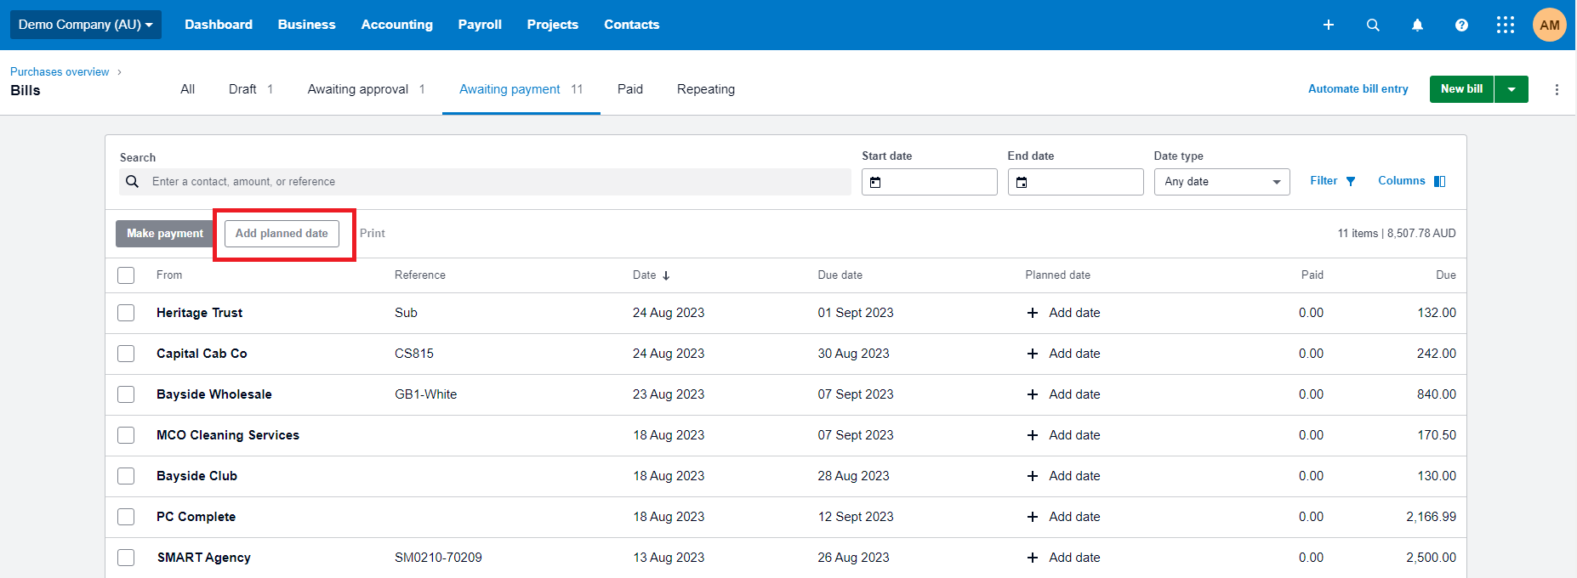Check the MCO Cleaning Services bill checkbox

126,435
